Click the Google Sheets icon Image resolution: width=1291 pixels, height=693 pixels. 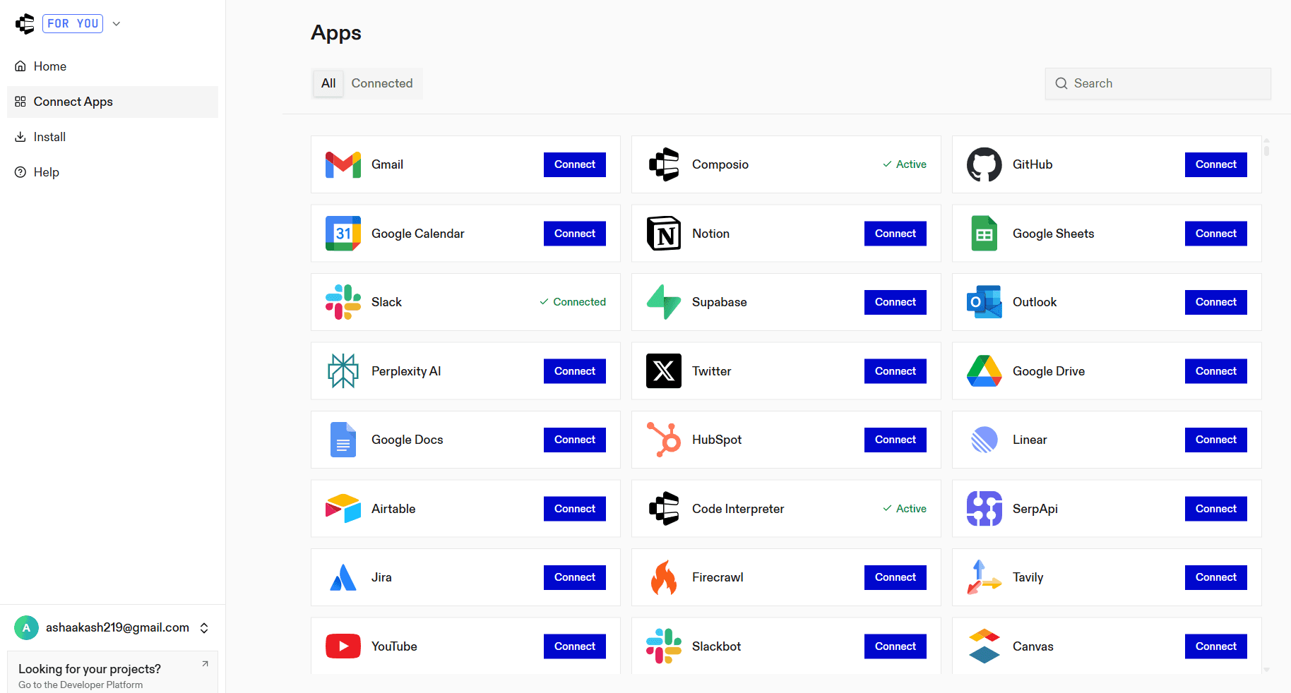pos(984,234)
